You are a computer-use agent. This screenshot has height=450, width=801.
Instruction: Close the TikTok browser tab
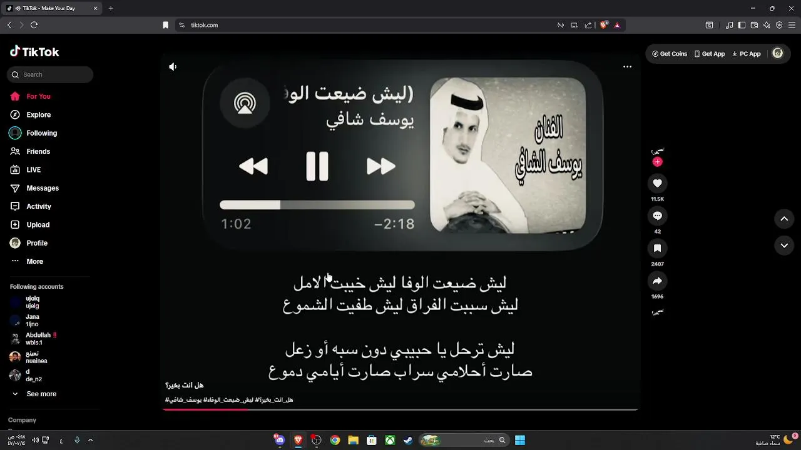(96, 8)
